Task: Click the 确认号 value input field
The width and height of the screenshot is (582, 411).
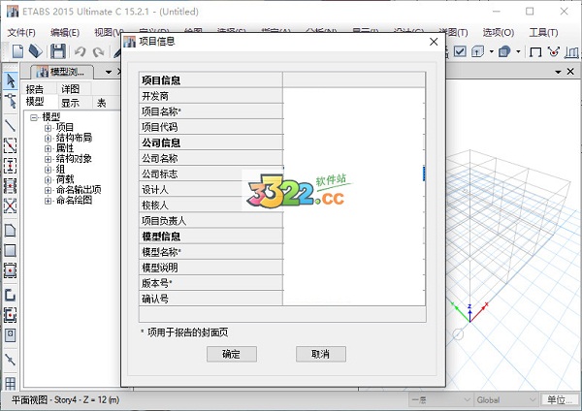Action: point(354,299)
